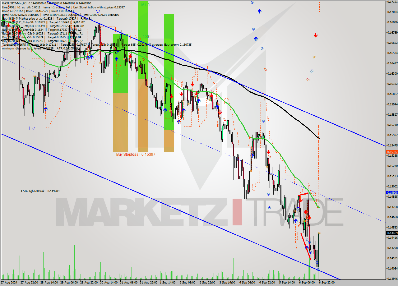Click the 0.13946 price axis value
Viewport: 398px width, 286px height.
pos(392,279)
